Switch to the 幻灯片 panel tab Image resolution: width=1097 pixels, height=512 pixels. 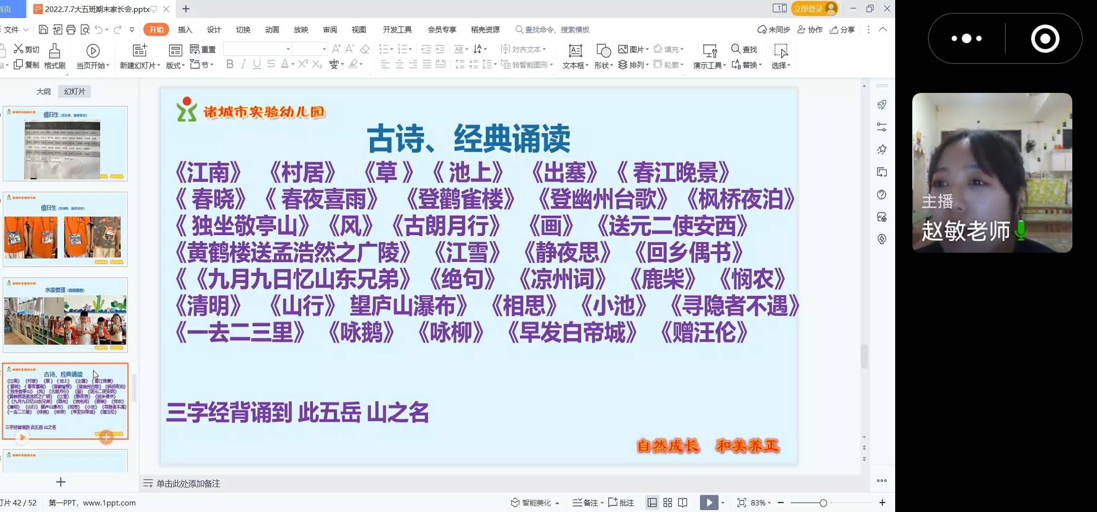tap(74, 91)
